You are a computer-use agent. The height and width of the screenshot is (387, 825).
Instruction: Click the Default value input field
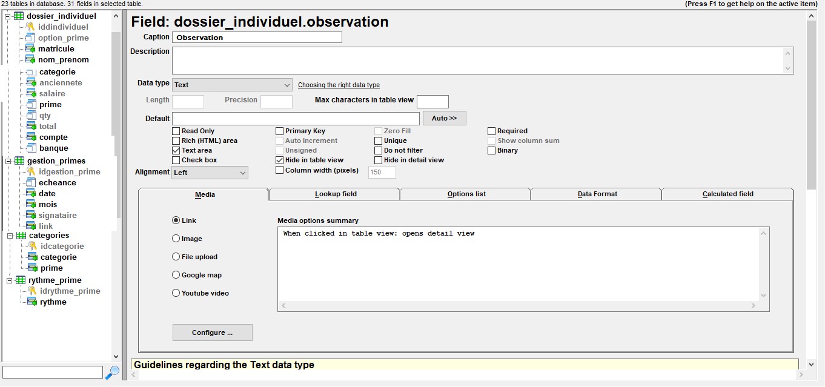(296, 118)
